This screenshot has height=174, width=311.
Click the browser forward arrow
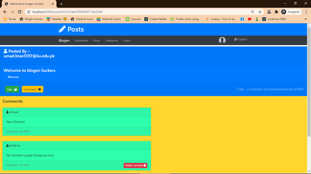(12, 12)
